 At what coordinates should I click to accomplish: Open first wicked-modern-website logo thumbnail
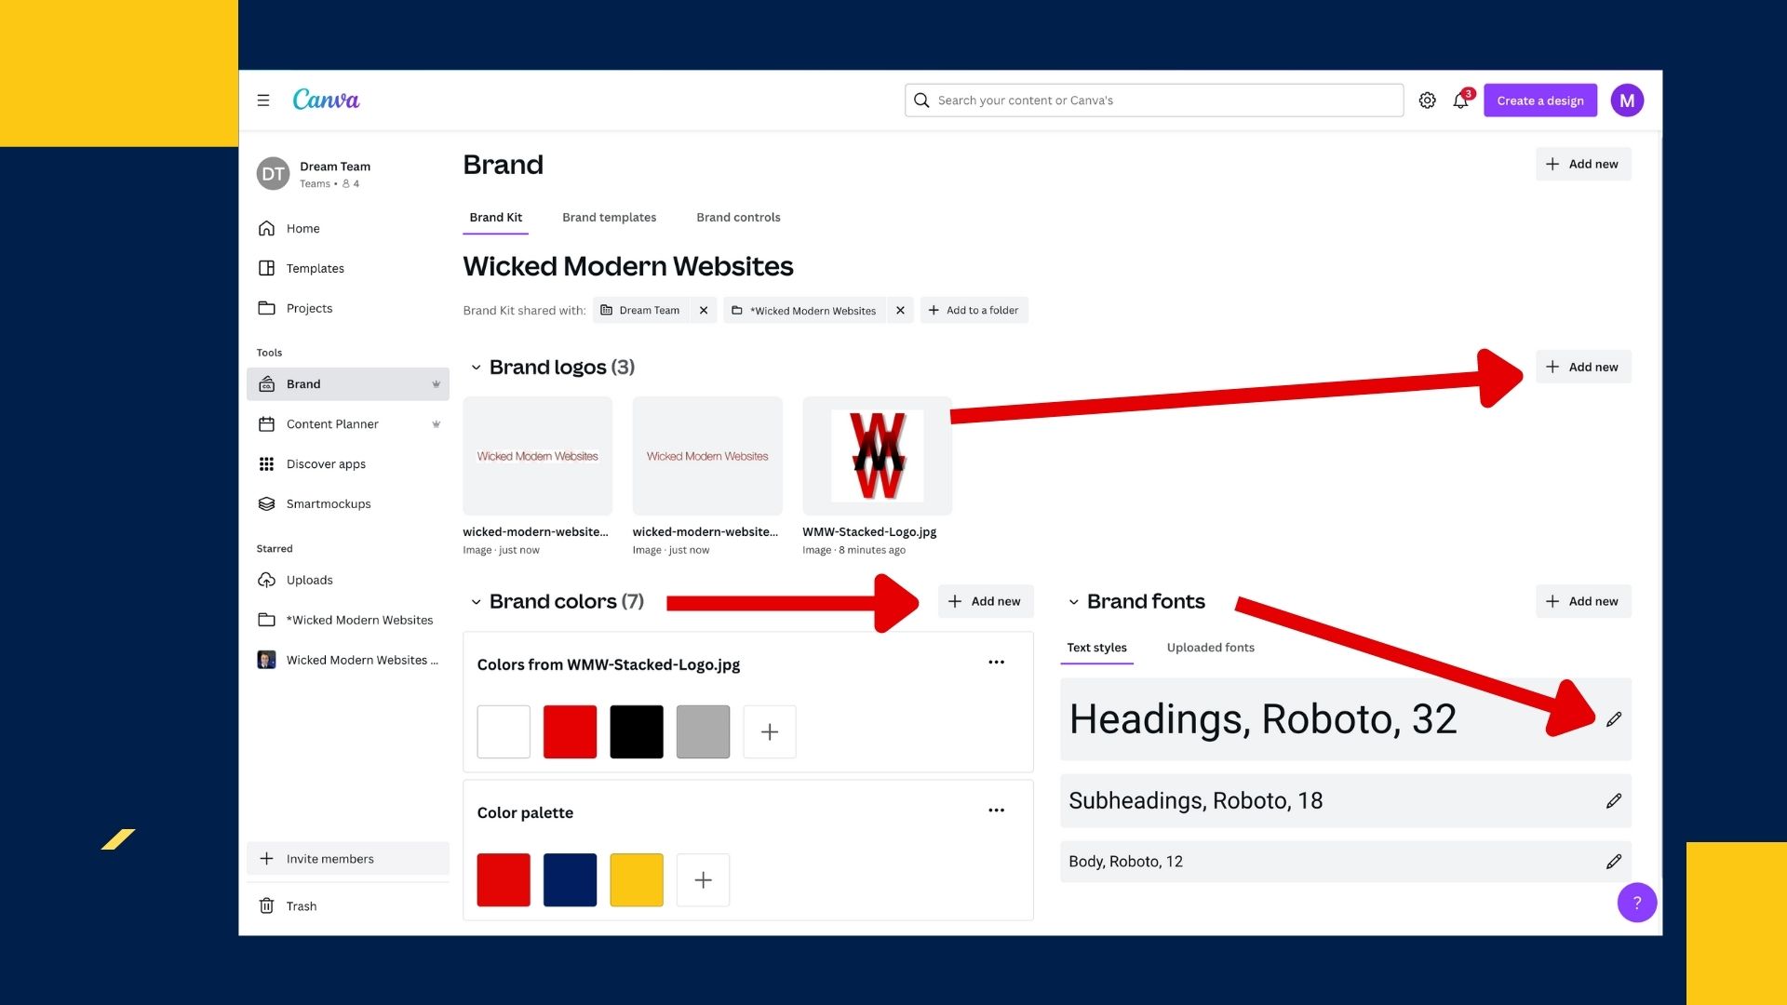pos(537,456)
